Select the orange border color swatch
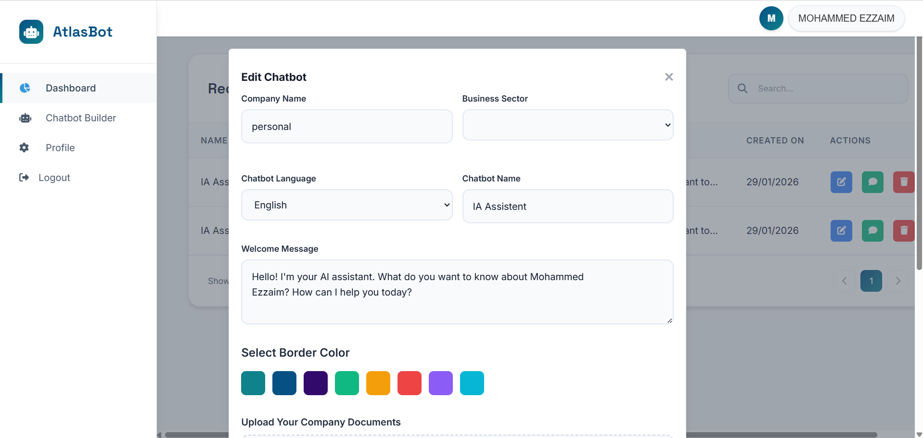This screenshot has height=438, width=923. tap(378, 383)
